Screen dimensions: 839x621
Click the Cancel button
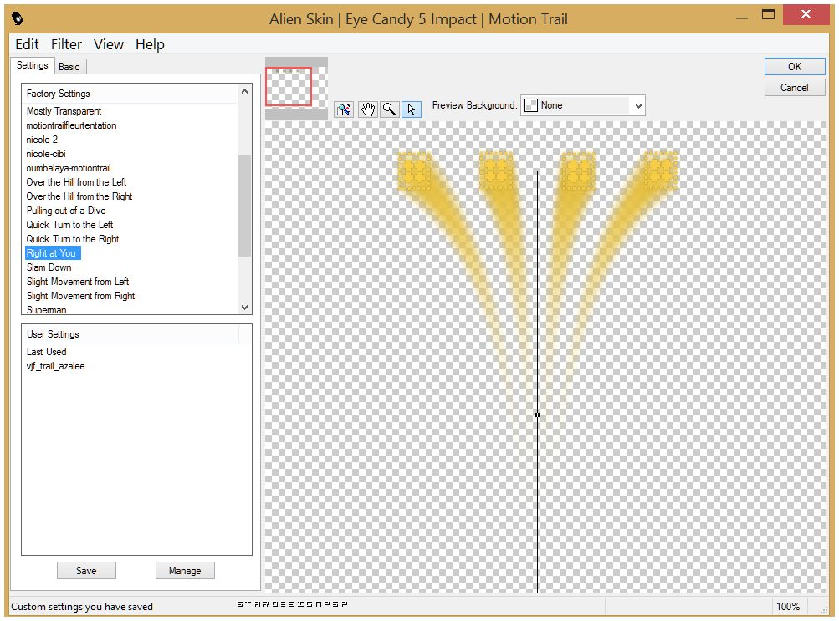coord(795,88)
